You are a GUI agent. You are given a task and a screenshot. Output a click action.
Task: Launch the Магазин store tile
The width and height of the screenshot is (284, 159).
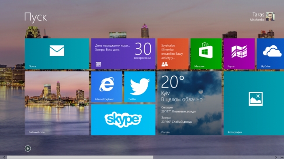(x=206, y=54)
